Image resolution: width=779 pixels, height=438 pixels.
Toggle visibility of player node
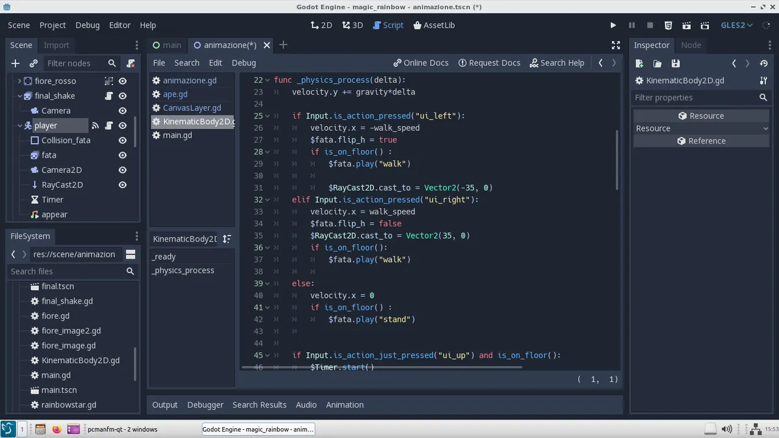[122, 125]
